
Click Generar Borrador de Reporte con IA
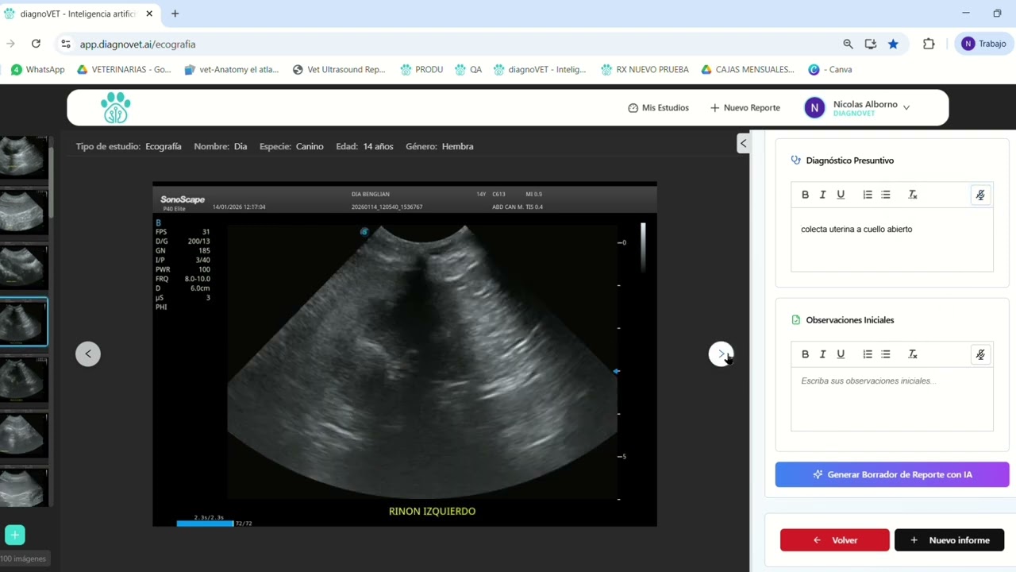[892, 474]
